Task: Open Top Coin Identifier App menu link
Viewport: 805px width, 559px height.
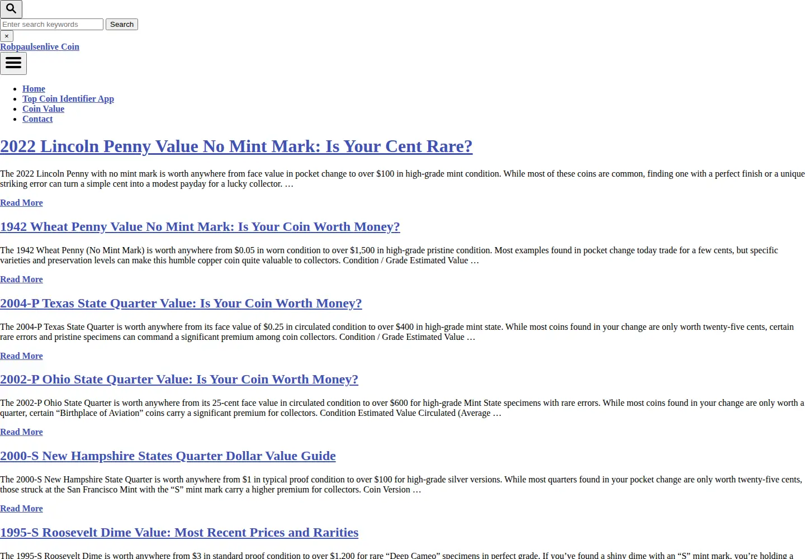Action: point(68,99)
